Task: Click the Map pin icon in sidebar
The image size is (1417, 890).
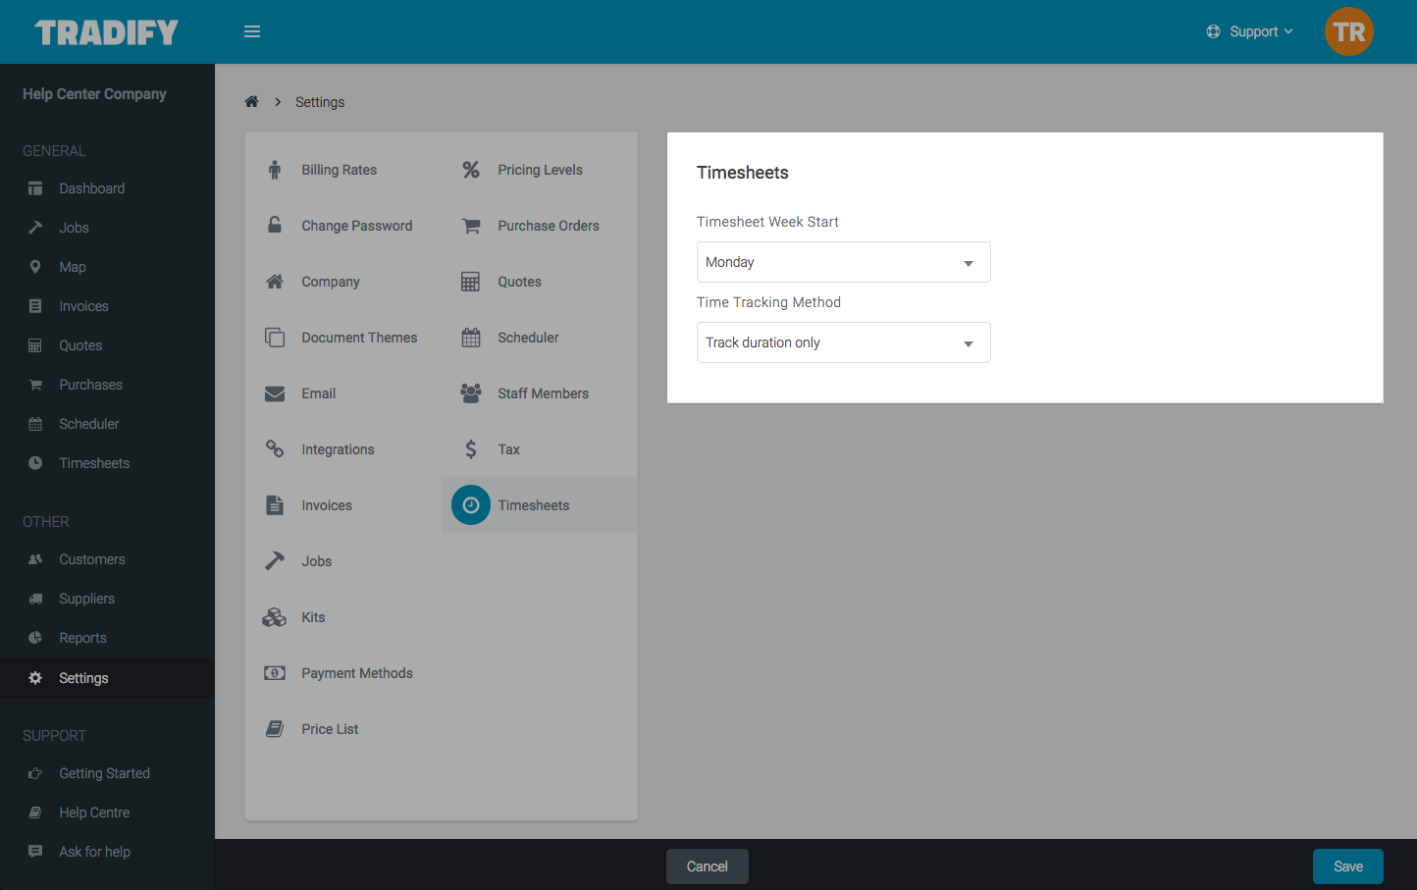Action: click(x=35, y=267)
